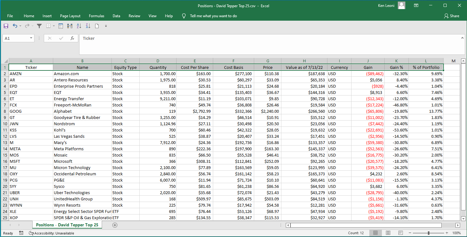
Task: Open Ribbon Display Options icon
Action: (x=416, y=5)
